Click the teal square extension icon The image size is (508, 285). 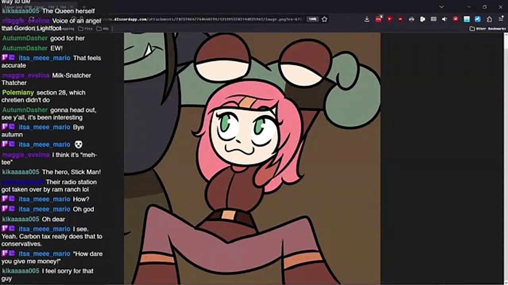pyautogui.click(x=467, y=19)
